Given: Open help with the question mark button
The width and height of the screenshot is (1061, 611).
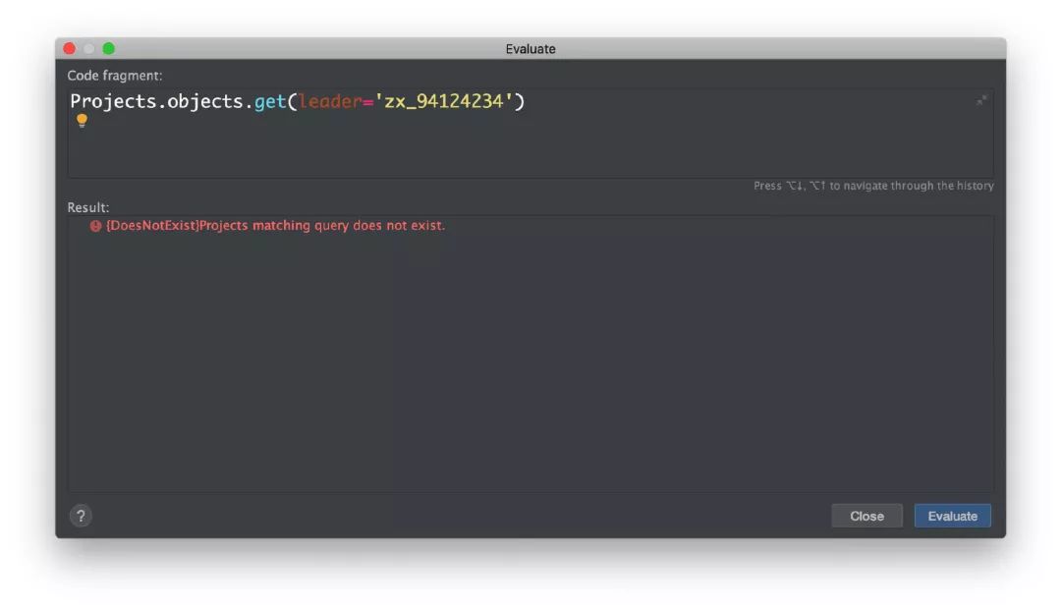Looking at the screenshot, I should pyautogui.click(x=81, y=516).
